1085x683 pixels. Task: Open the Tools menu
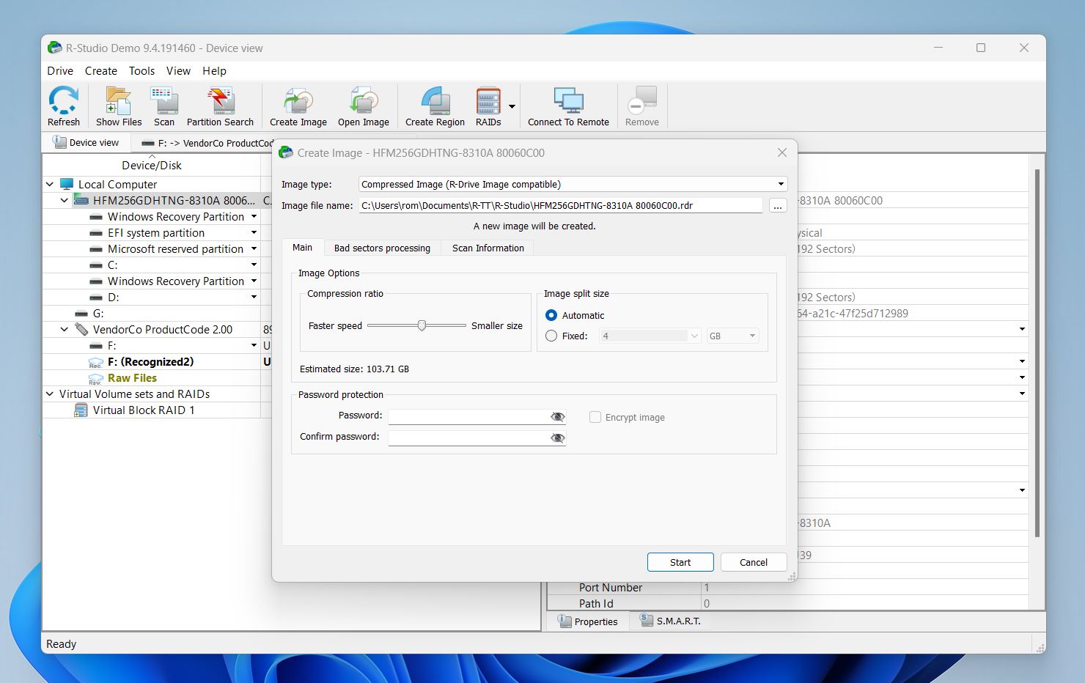pyautogui.click(x=141, y=70)
